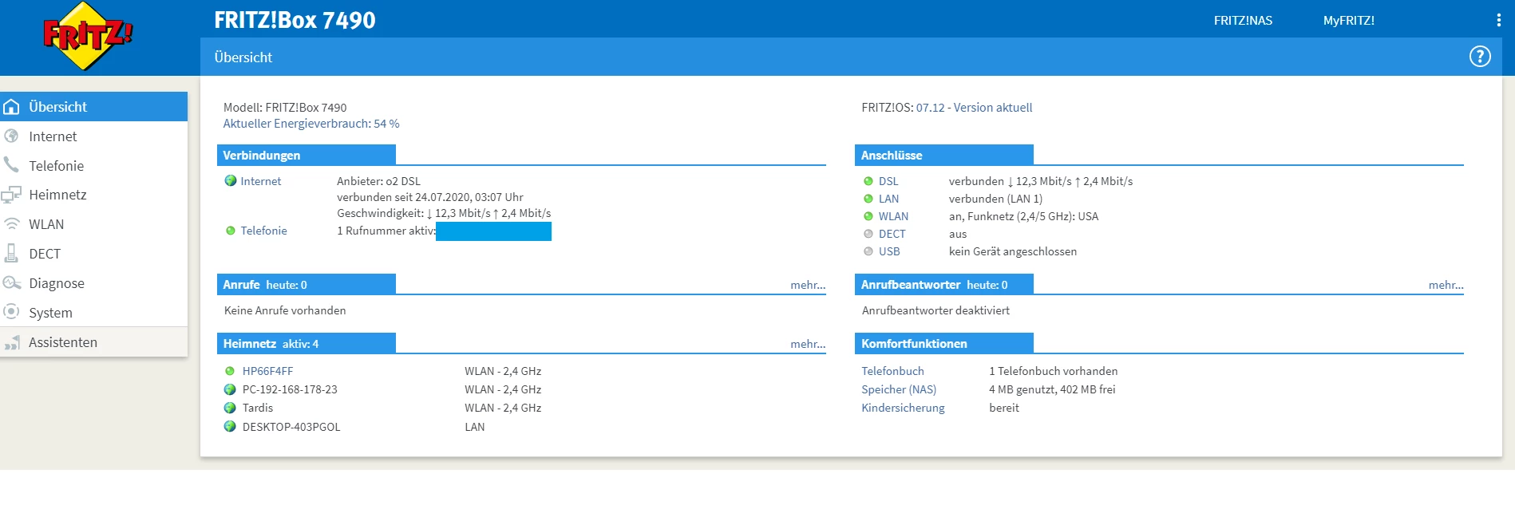Expand Heimnetz list with mehr link
This screenshot has height=517, width=1515.
click(x=808, y=344)
